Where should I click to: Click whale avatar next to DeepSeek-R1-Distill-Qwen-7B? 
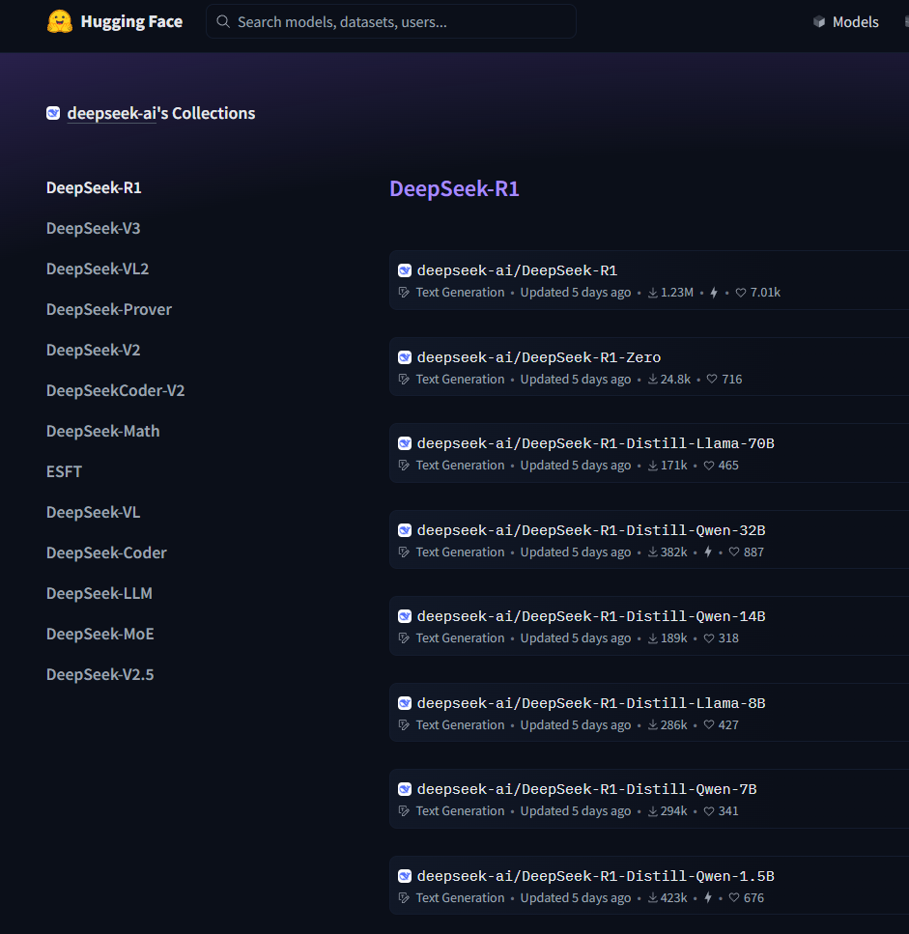point(405,789)
